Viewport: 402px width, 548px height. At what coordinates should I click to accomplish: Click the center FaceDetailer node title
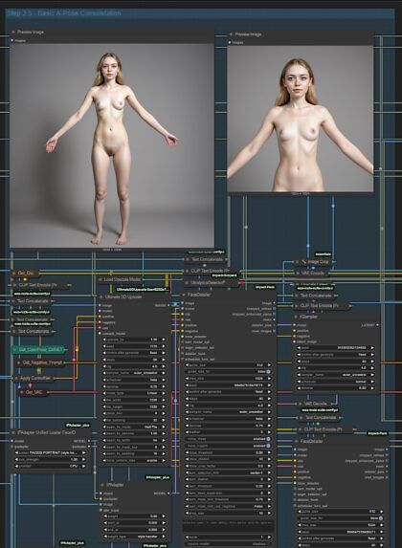tap(199, 295)
